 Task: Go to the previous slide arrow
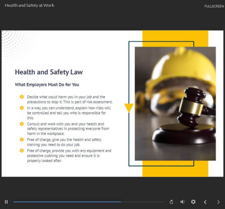tap(205, 202)
